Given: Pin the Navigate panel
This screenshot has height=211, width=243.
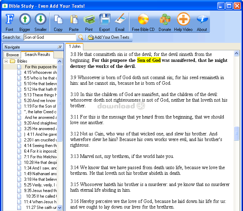Looking at the screenshot, I should (x=59, y=47).
